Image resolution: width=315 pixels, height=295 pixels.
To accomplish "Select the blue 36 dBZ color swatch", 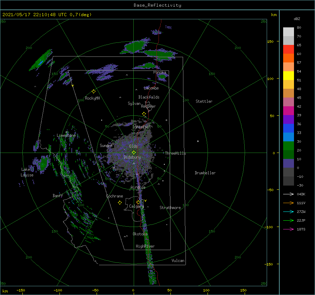I will point(288,128).
